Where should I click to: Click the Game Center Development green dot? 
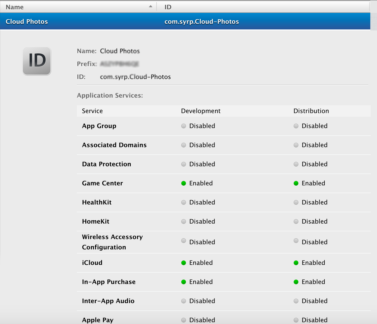184,183
